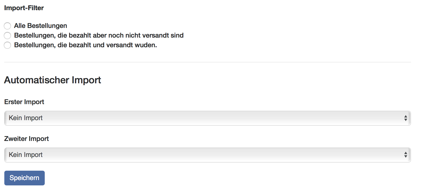
Task: Click down arrowhead on Erster Import select
Action: tap(405, 120)
